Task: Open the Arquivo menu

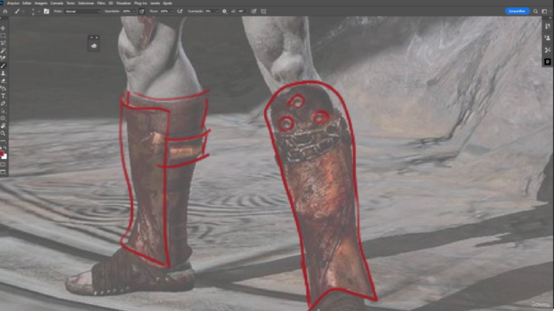Action: [14, 3]
